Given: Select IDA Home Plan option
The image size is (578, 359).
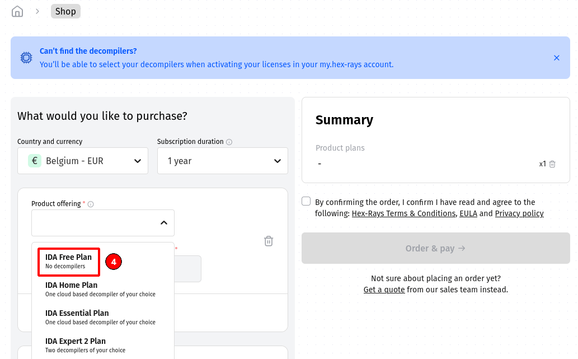Looking at the screenshot, I should 71,289.
